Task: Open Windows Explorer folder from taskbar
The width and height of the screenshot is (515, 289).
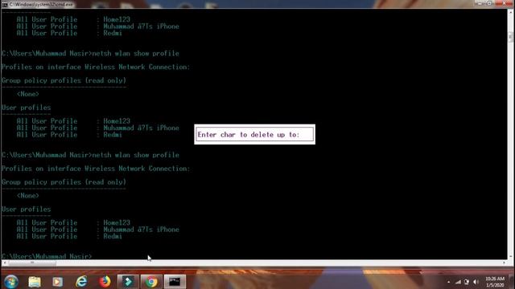Action: (35, 282)
